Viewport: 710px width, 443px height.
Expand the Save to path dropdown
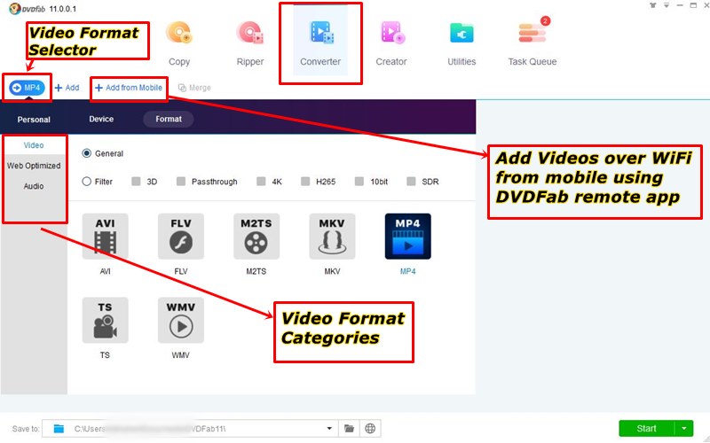tap(329, 429)
